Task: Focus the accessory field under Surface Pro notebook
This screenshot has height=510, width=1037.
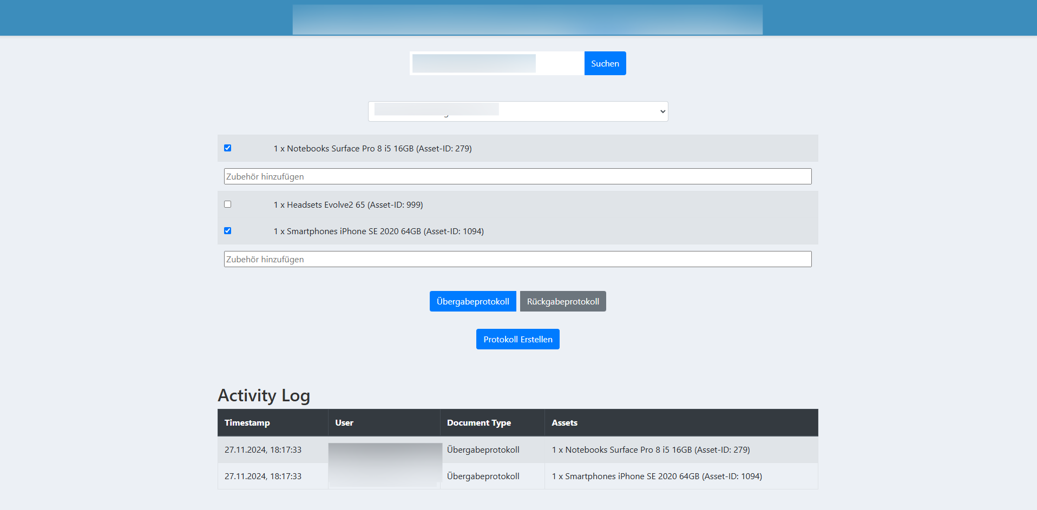Action: tap(517, 176)
